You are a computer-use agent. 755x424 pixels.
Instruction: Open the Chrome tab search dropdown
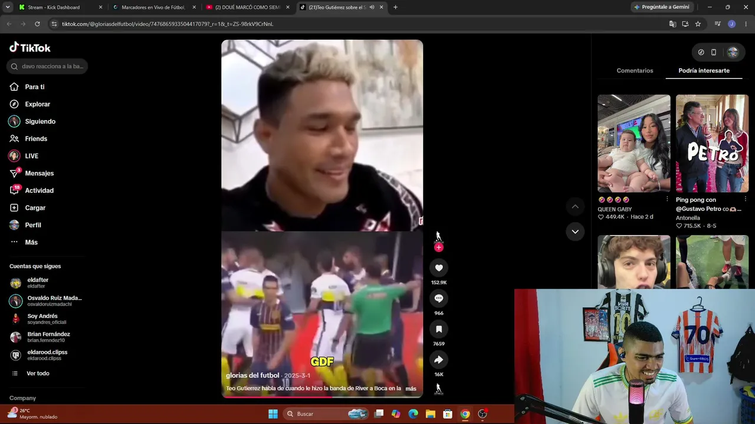coord(8,7)
